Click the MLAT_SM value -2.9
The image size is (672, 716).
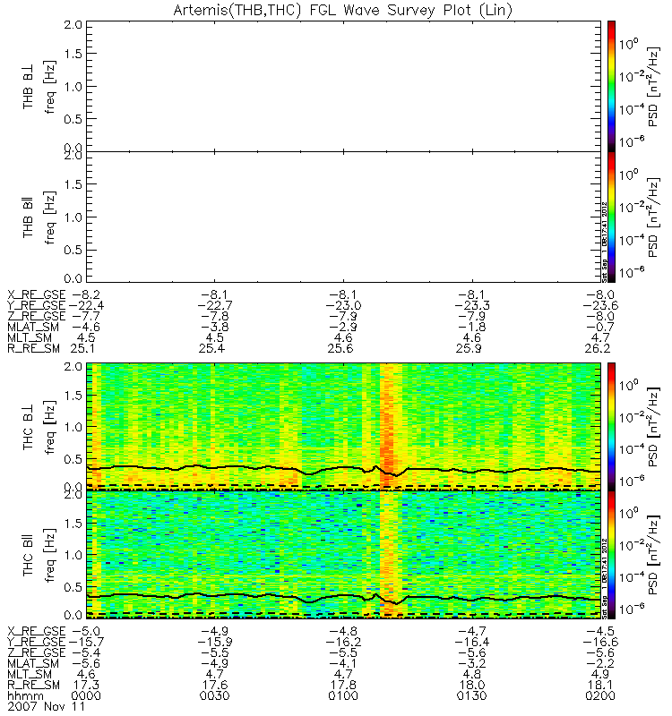coord(343,327)
